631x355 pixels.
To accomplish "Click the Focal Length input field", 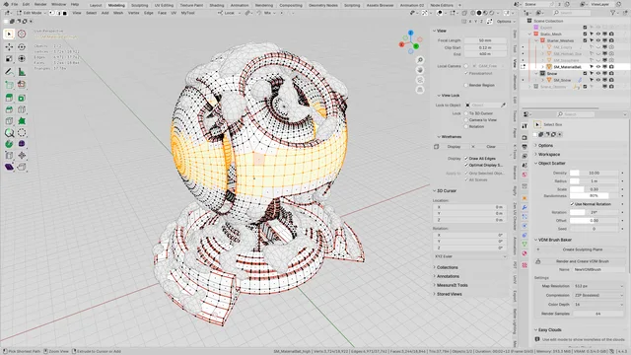I will point(485,40).
